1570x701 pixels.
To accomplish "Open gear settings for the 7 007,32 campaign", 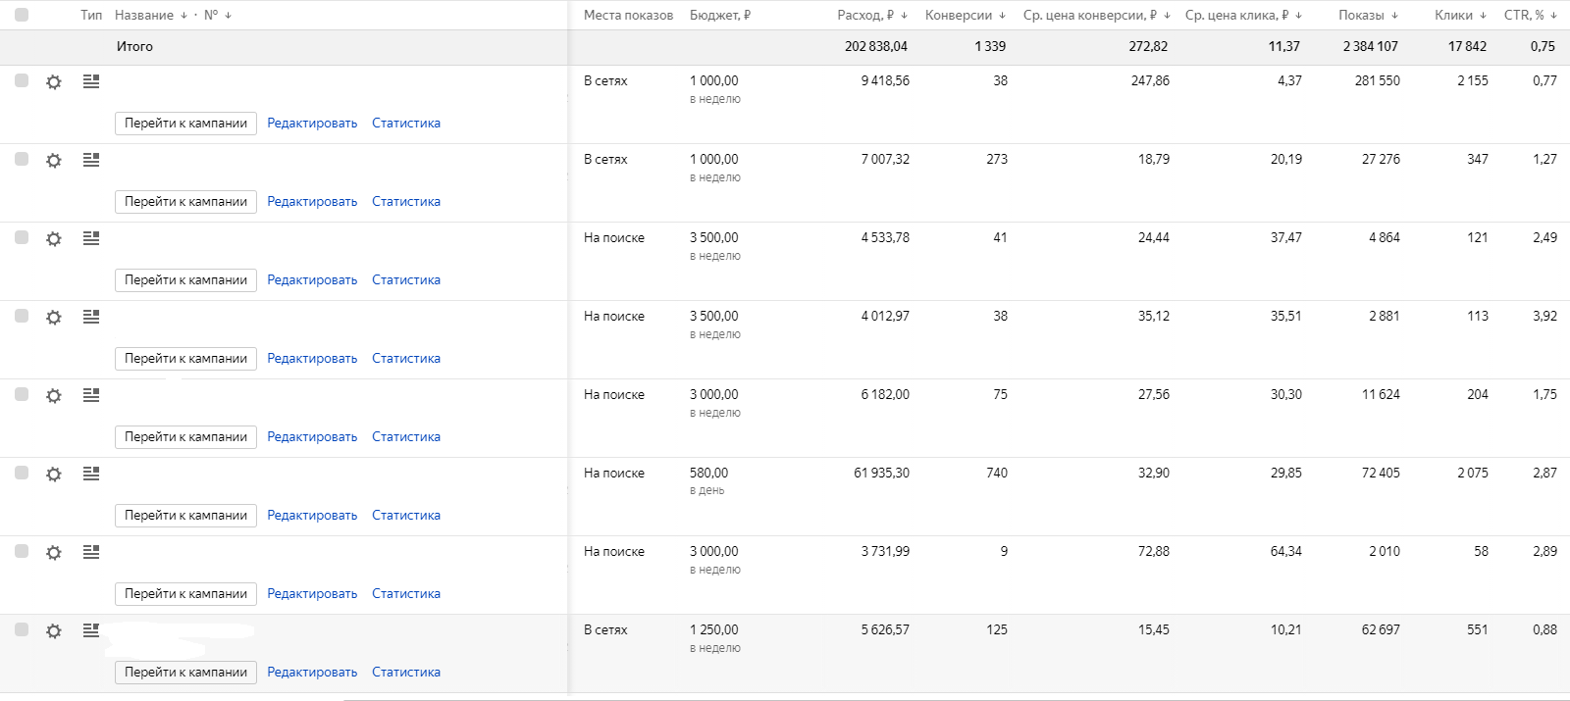I will point(54,161).
